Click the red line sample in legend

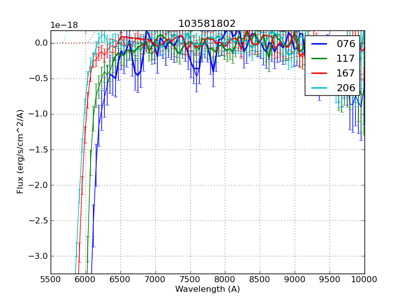pyautogui.click(x=320, y=73)
